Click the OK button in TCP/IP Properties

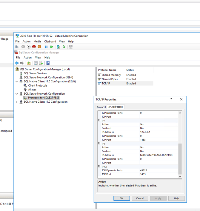pyautogui.click(x=121, y=198)
